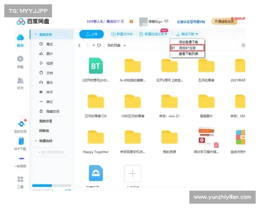Go forward with the right arrow
Screen dimensions: 260x208
click(88, 45)
